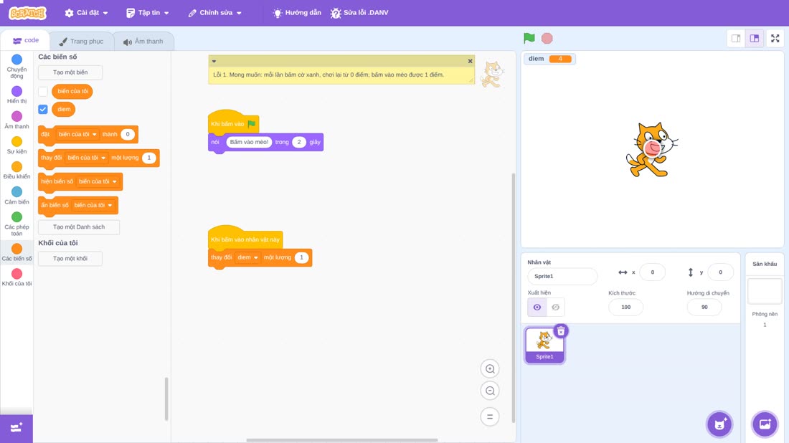789x443 pixels.
Task: Enter full screen stage mode
Action: pos(775,38)
